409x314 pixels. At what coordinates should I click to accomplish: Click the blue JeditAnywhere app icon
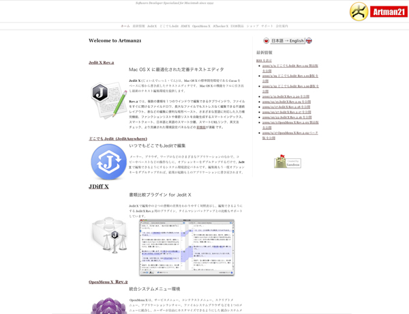108,162
